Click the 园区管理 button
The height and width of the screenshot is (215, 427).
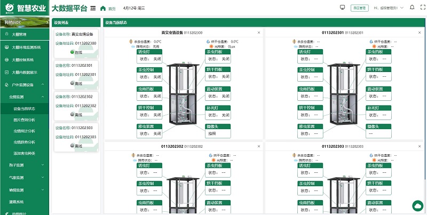359,8
